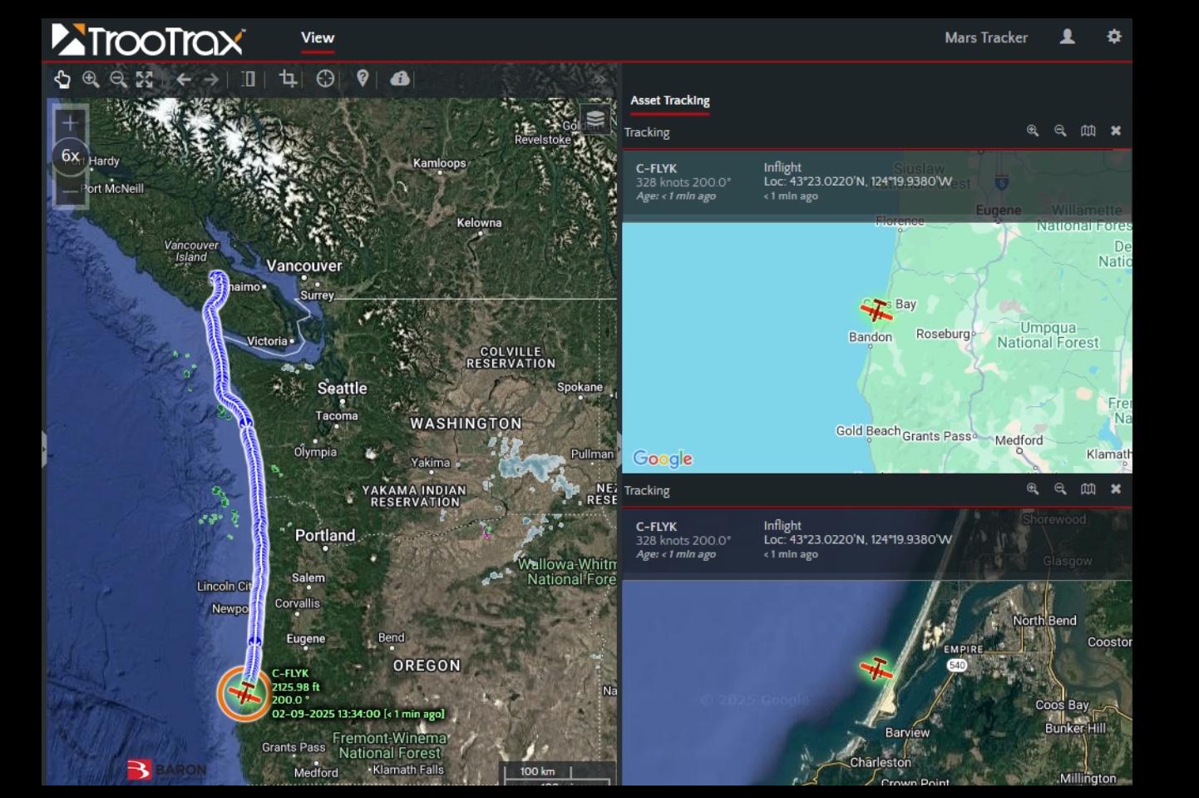
Task: Click the Seattle label on main map
Action: [342, 389]
